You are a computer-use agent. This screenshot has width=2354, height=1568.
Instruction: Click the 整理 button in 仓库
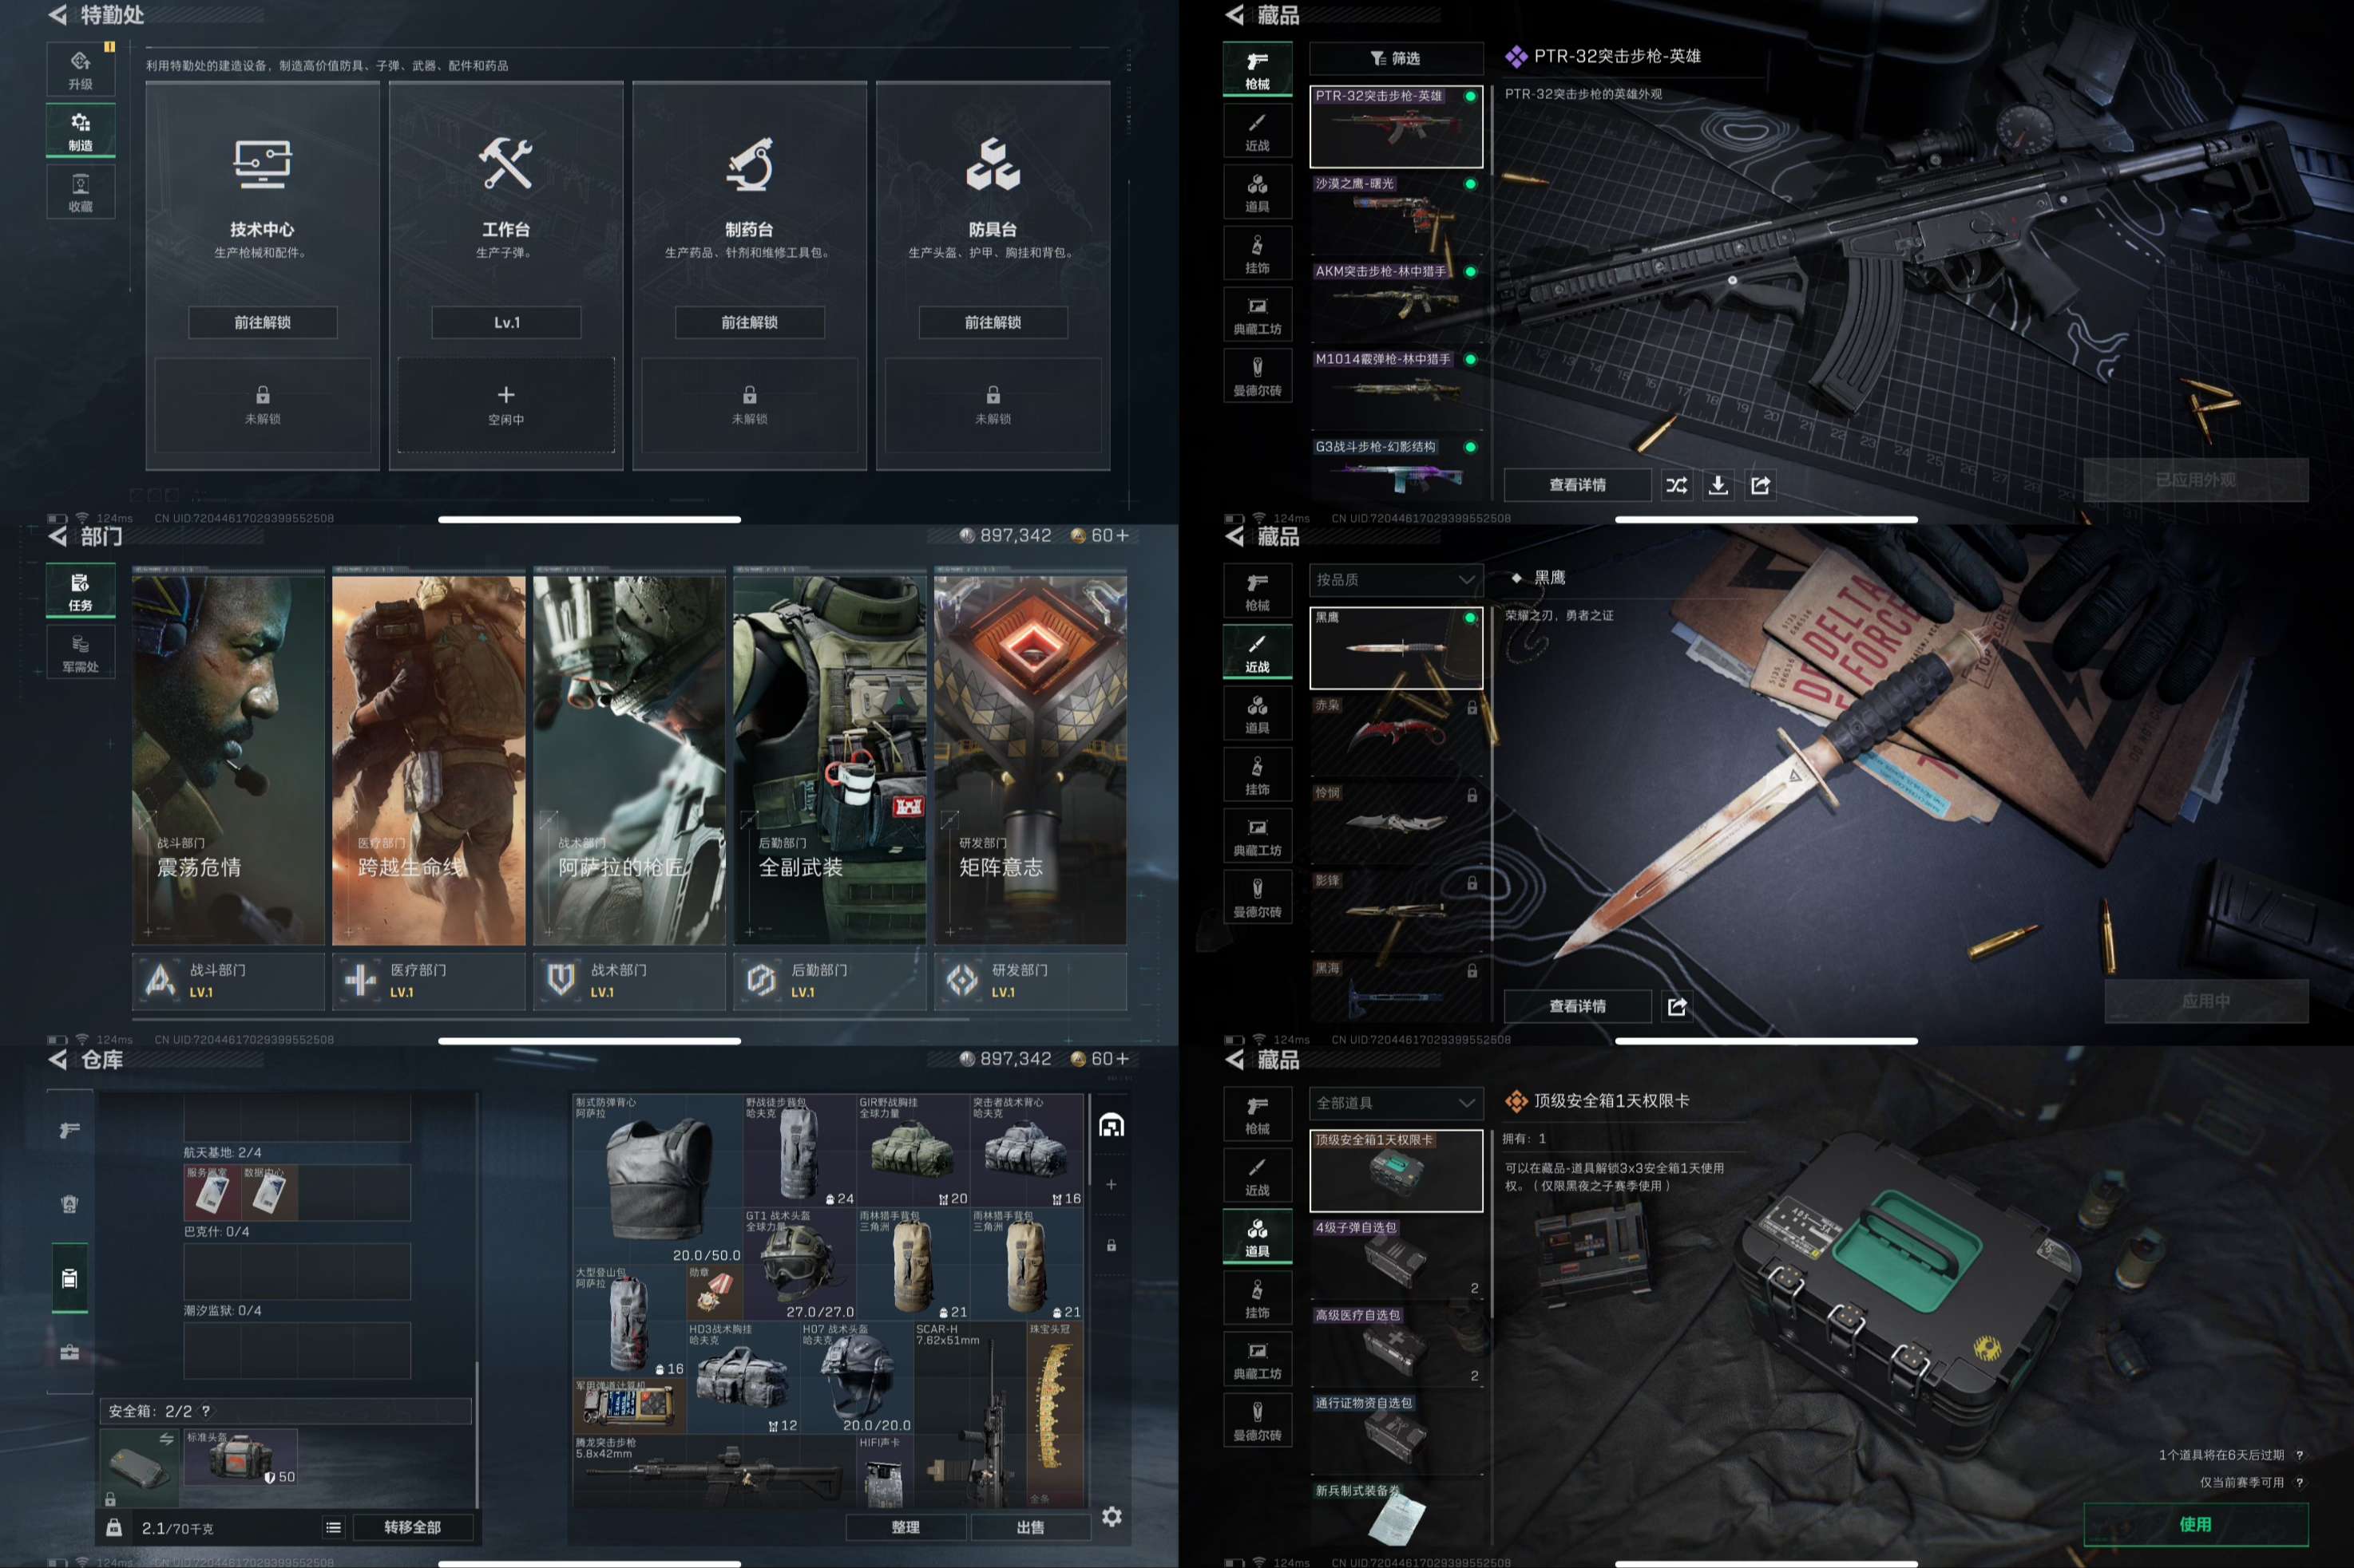point(906,1527)
